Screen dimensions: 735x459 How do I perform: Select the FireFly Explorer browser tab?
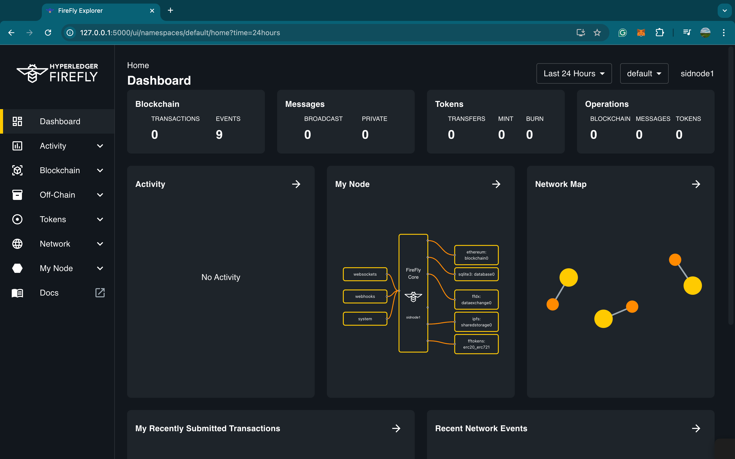pos(100,11)
